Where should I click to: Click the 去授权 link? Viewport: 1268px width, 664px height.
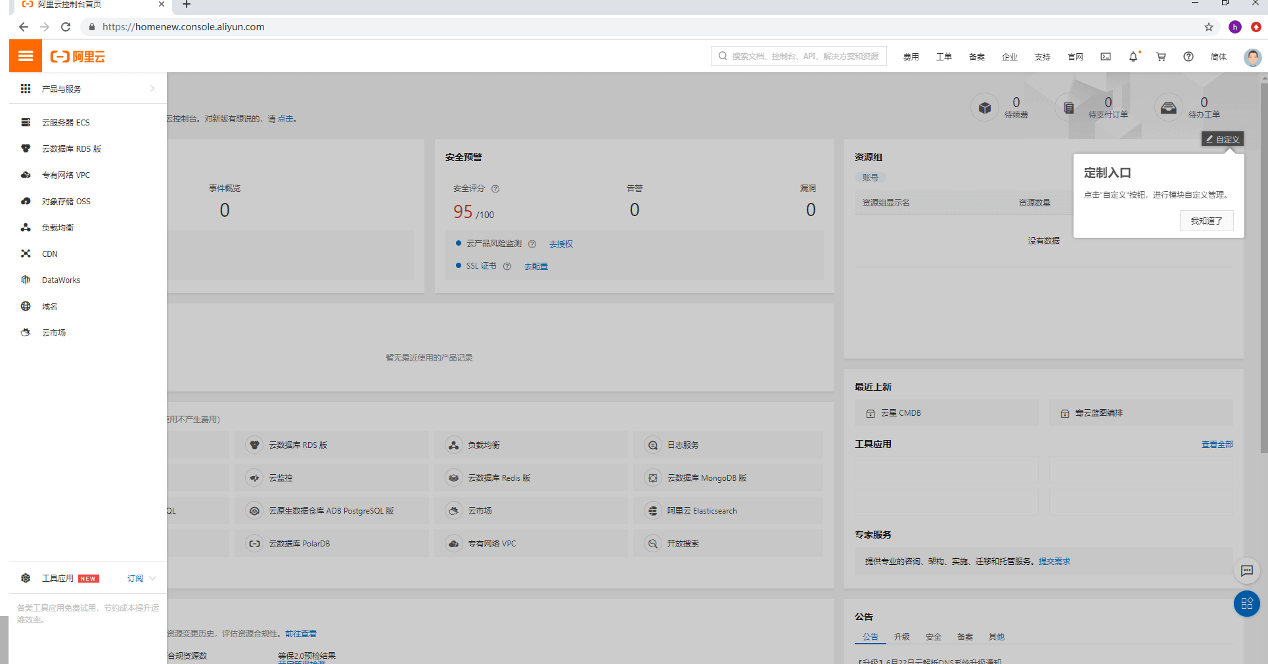point(561,244)
